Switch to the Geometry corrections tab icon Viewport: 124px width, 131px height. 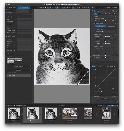pos(106,14)
